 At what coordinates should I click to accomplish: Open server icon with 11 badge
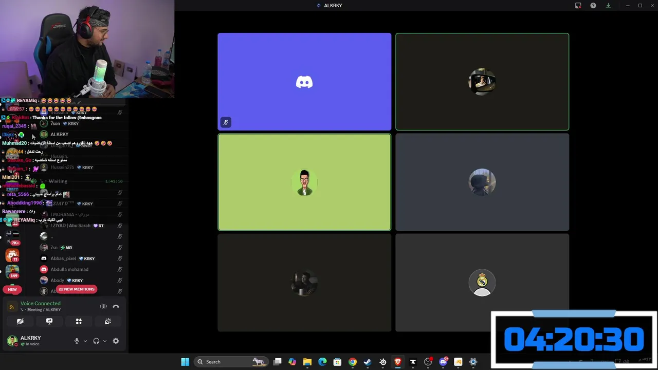click(x=12, y=255)
